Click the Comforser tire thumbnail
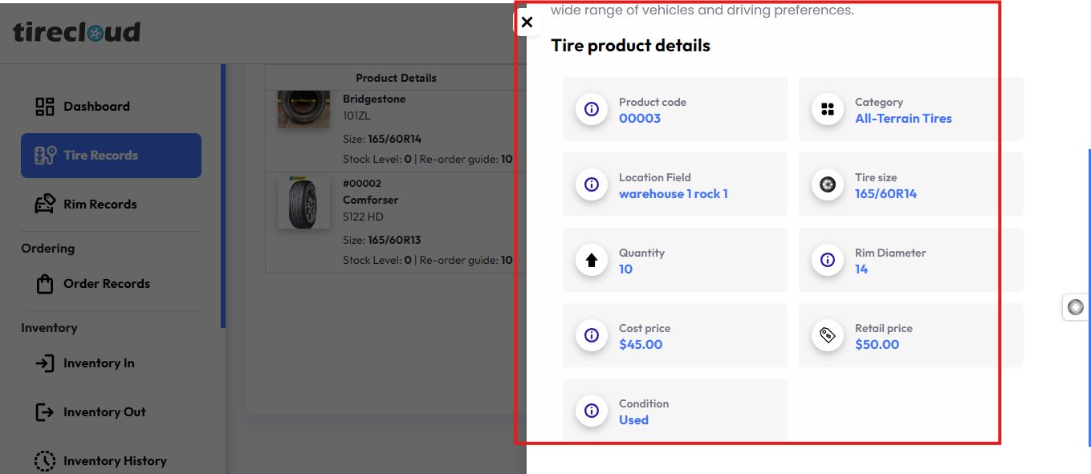The width and height of the screenshot is (1091, 474). pos(303,203)
